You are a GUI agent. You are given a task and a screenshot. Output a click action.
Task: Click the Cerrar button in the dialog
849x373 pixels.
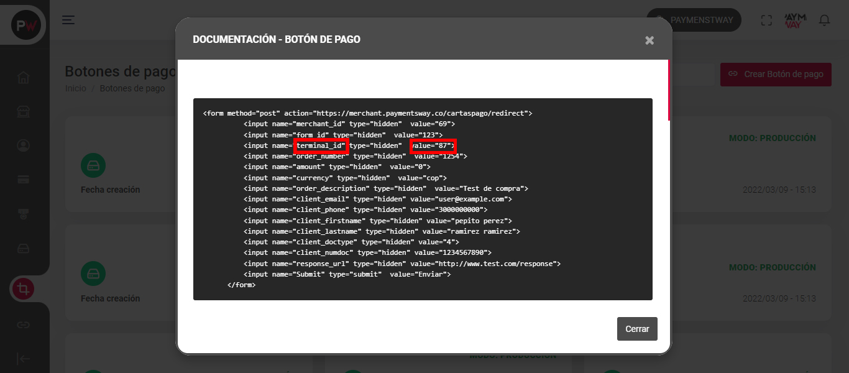[637, 329]
